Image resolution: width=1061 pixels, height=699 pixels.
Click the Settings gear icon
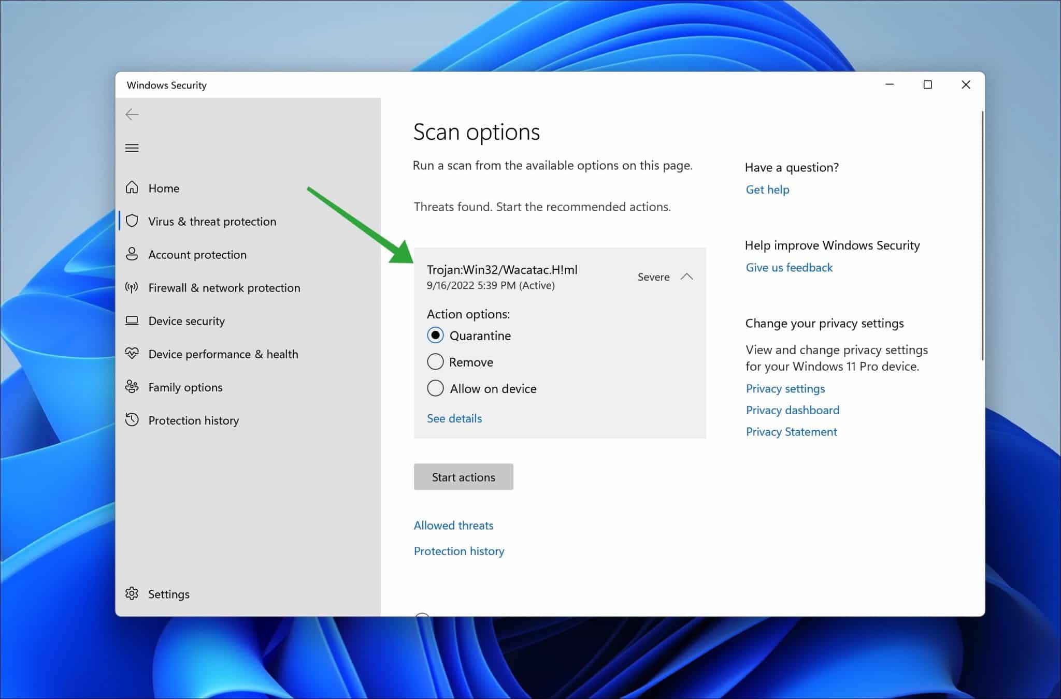(132, 593)
